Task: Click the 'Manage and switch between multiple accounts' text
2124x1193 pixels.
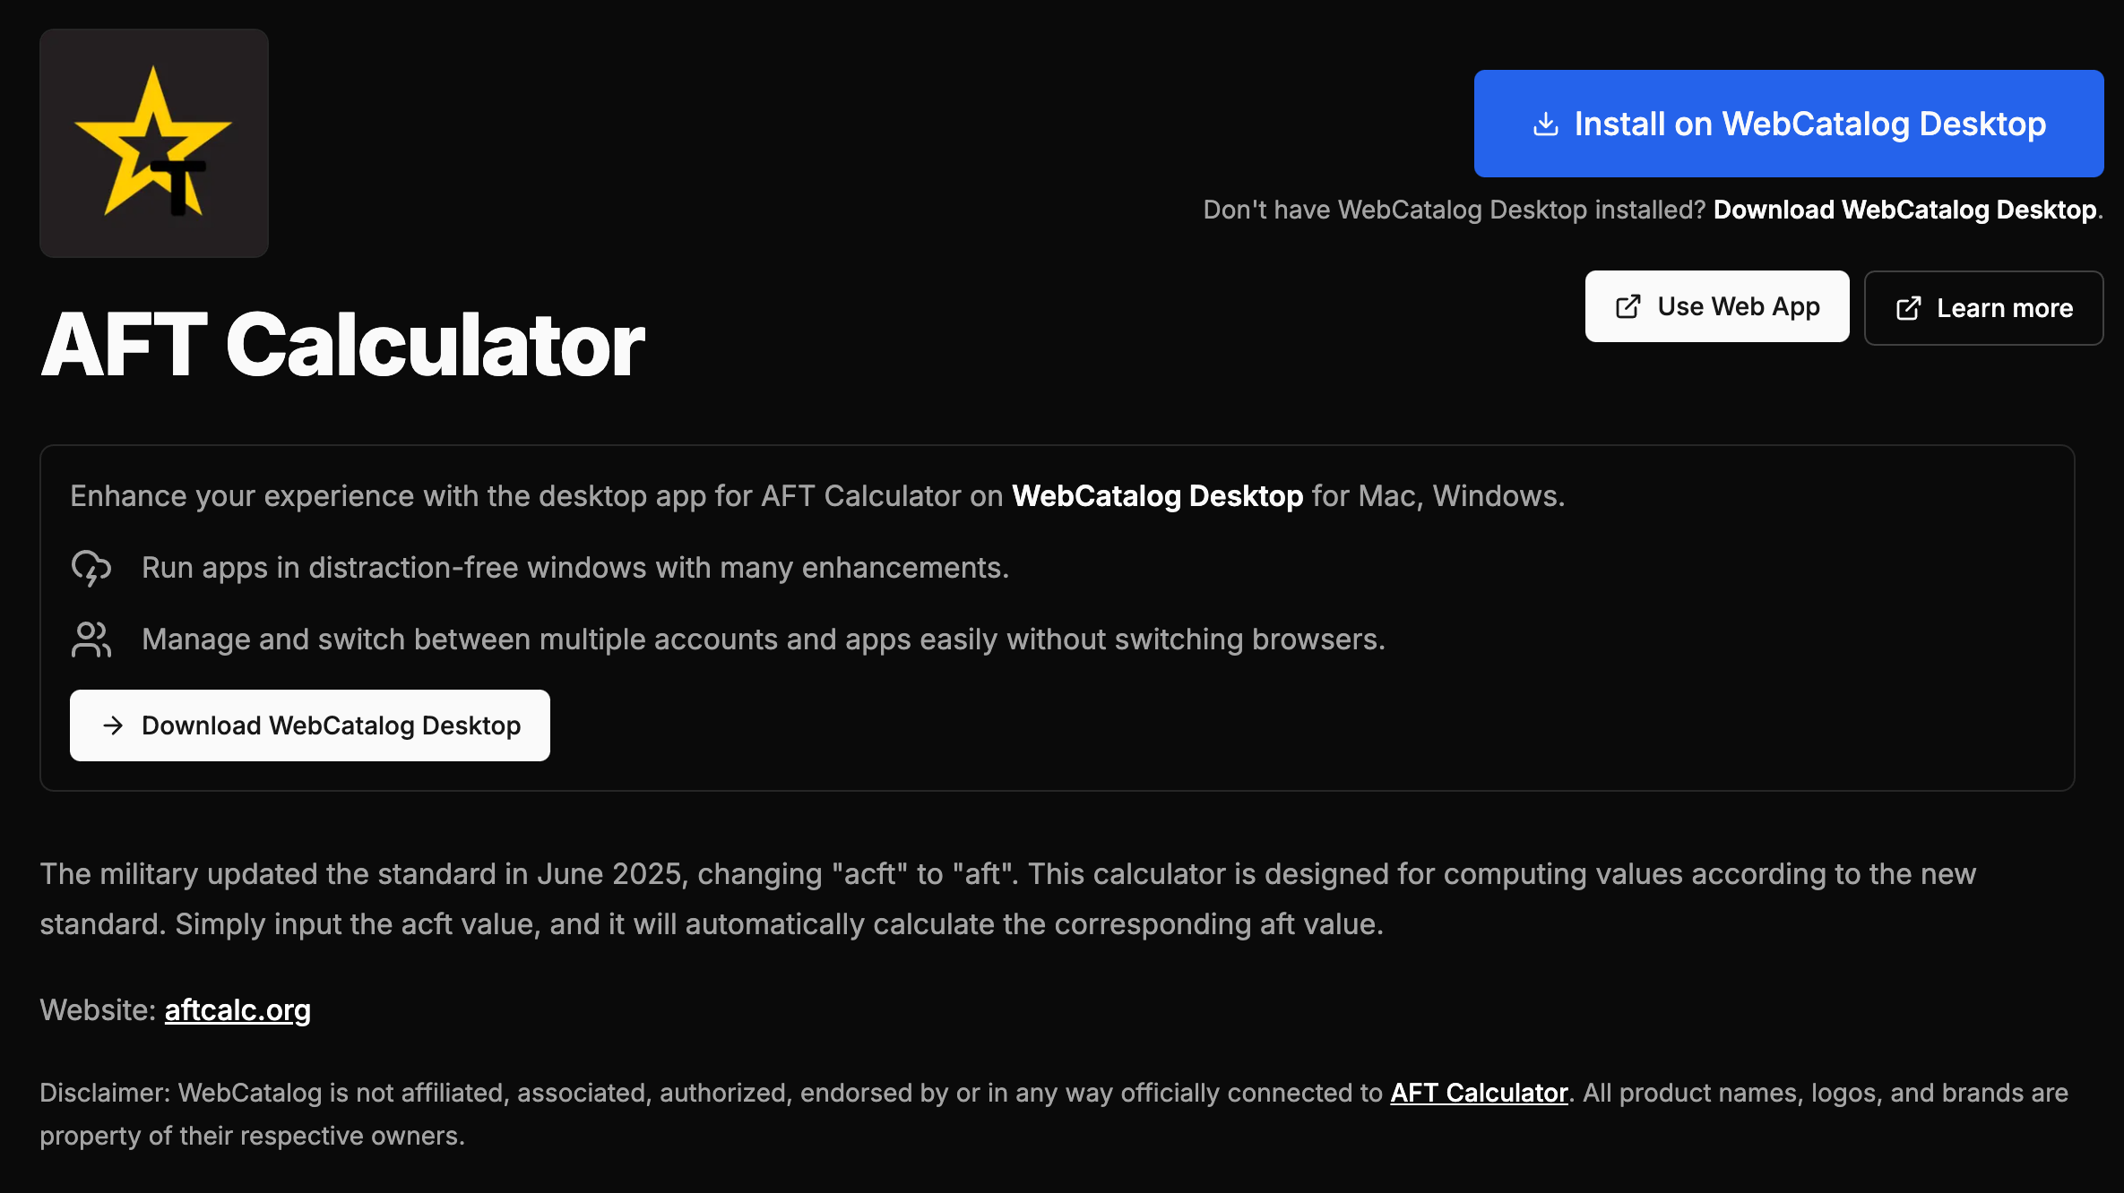Action: coord(764,639)
